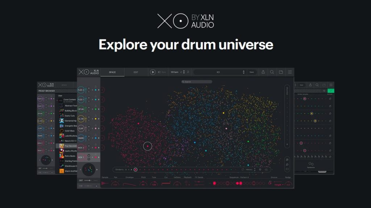Image resolution: width=371 pixels, height=208 pixels.
Task: Select the CL HH channel circle
Action: pyautogui.click(x=81, y=119)
